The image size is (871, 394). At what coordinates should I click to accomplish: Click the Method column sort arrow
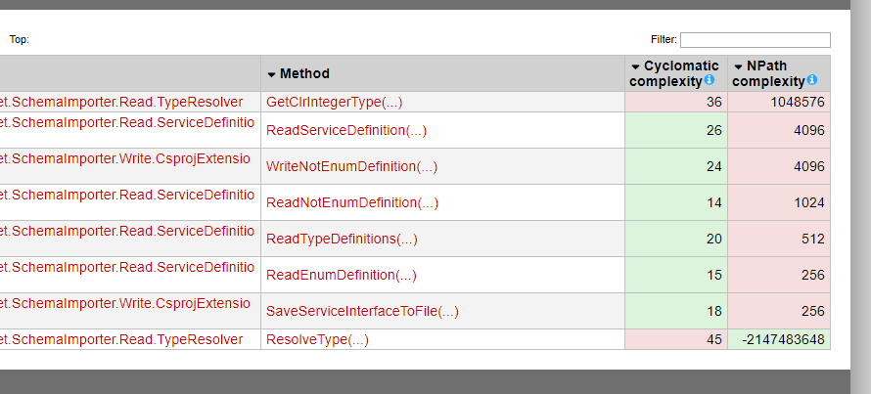point(272,74)
